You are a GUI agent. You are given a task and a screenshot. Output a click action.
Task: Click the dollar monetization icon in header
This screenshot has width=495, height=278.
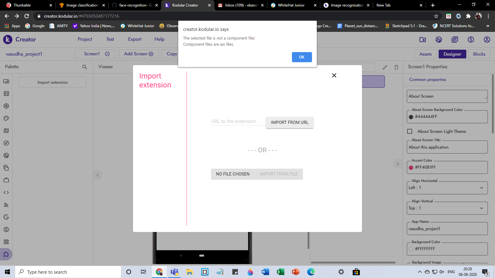(471, 40)
